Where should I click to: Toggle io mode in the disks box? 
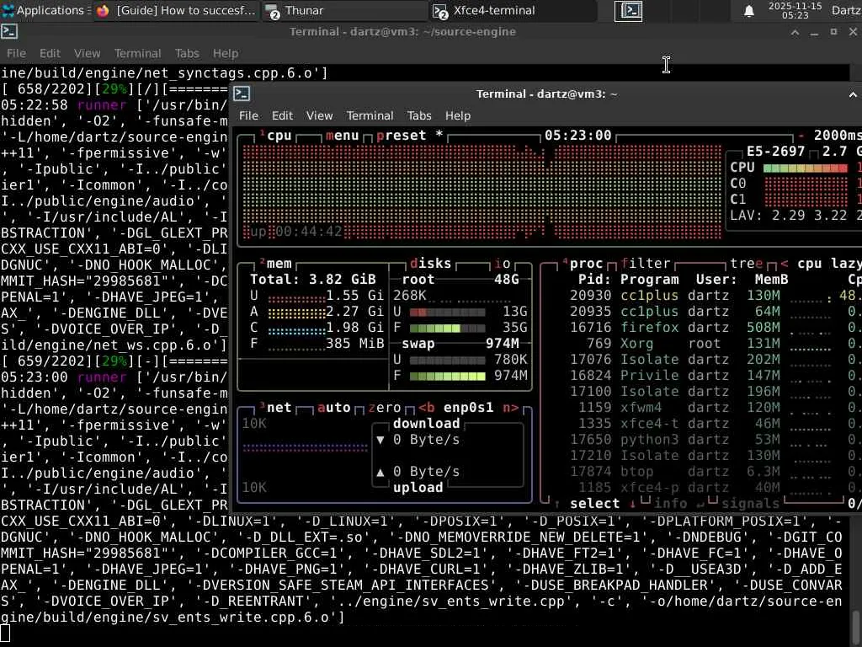tap(502, 264)
